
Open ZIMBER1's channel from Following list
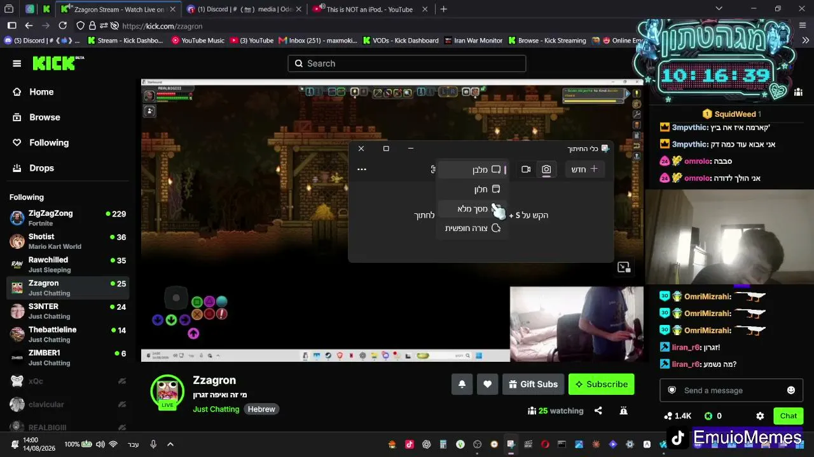67,357
